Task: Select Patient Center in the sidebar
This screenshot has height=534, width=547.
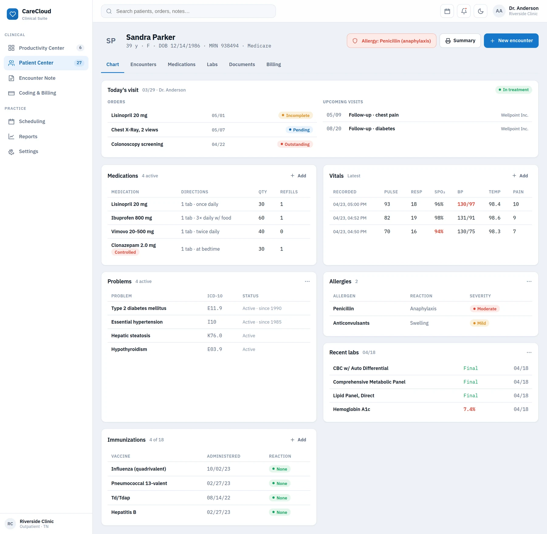Action: coord(46,63)
